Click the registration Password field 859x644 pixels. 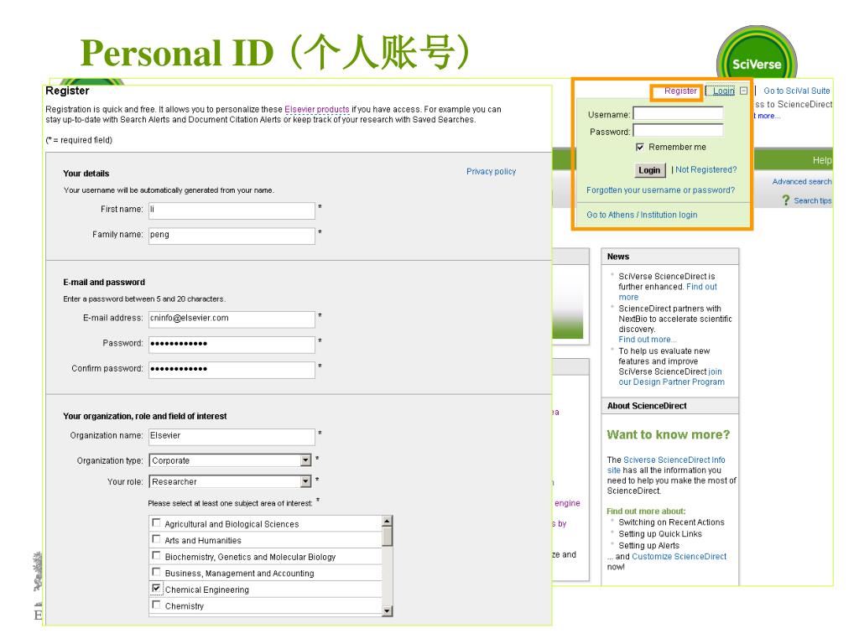click(232, 344)
